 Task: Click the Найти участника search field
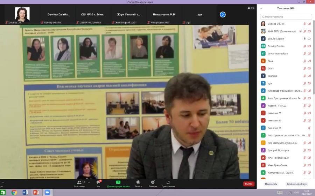pyautogui.click(x=286, y=17)
